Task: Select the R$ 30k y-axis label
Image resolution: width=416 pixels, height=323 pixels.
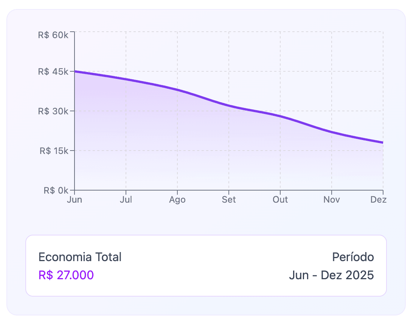Action: (53, 111)
